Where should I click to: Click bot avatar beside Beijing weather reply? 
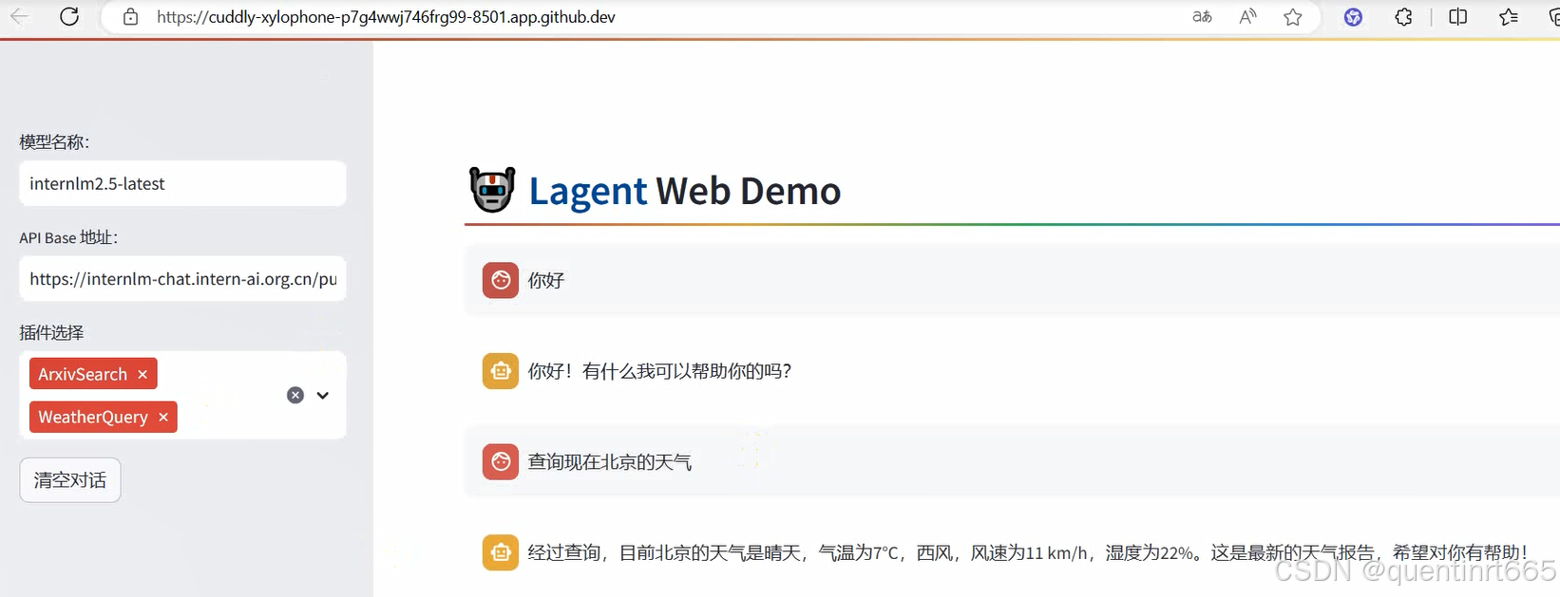pyautogui.click(x=501, y=552)
